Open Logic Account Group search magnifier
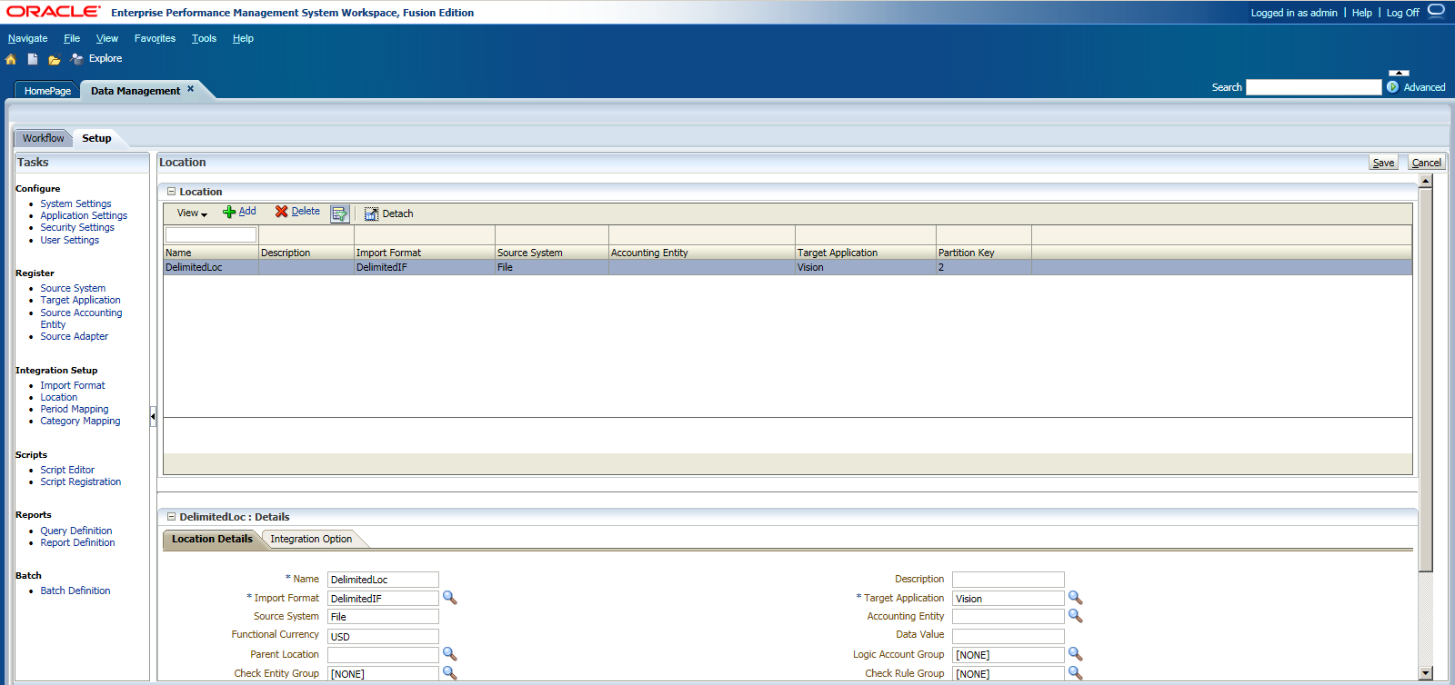1455x685 pixels. coord(1075,654)
